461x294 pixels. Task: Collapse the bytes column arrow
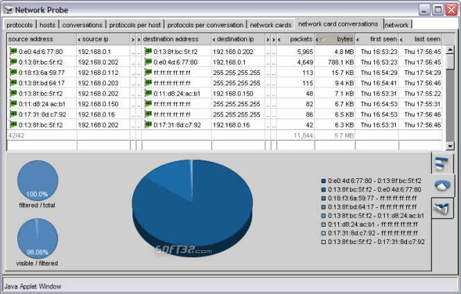pyautogui.click(x=317, y=40)
